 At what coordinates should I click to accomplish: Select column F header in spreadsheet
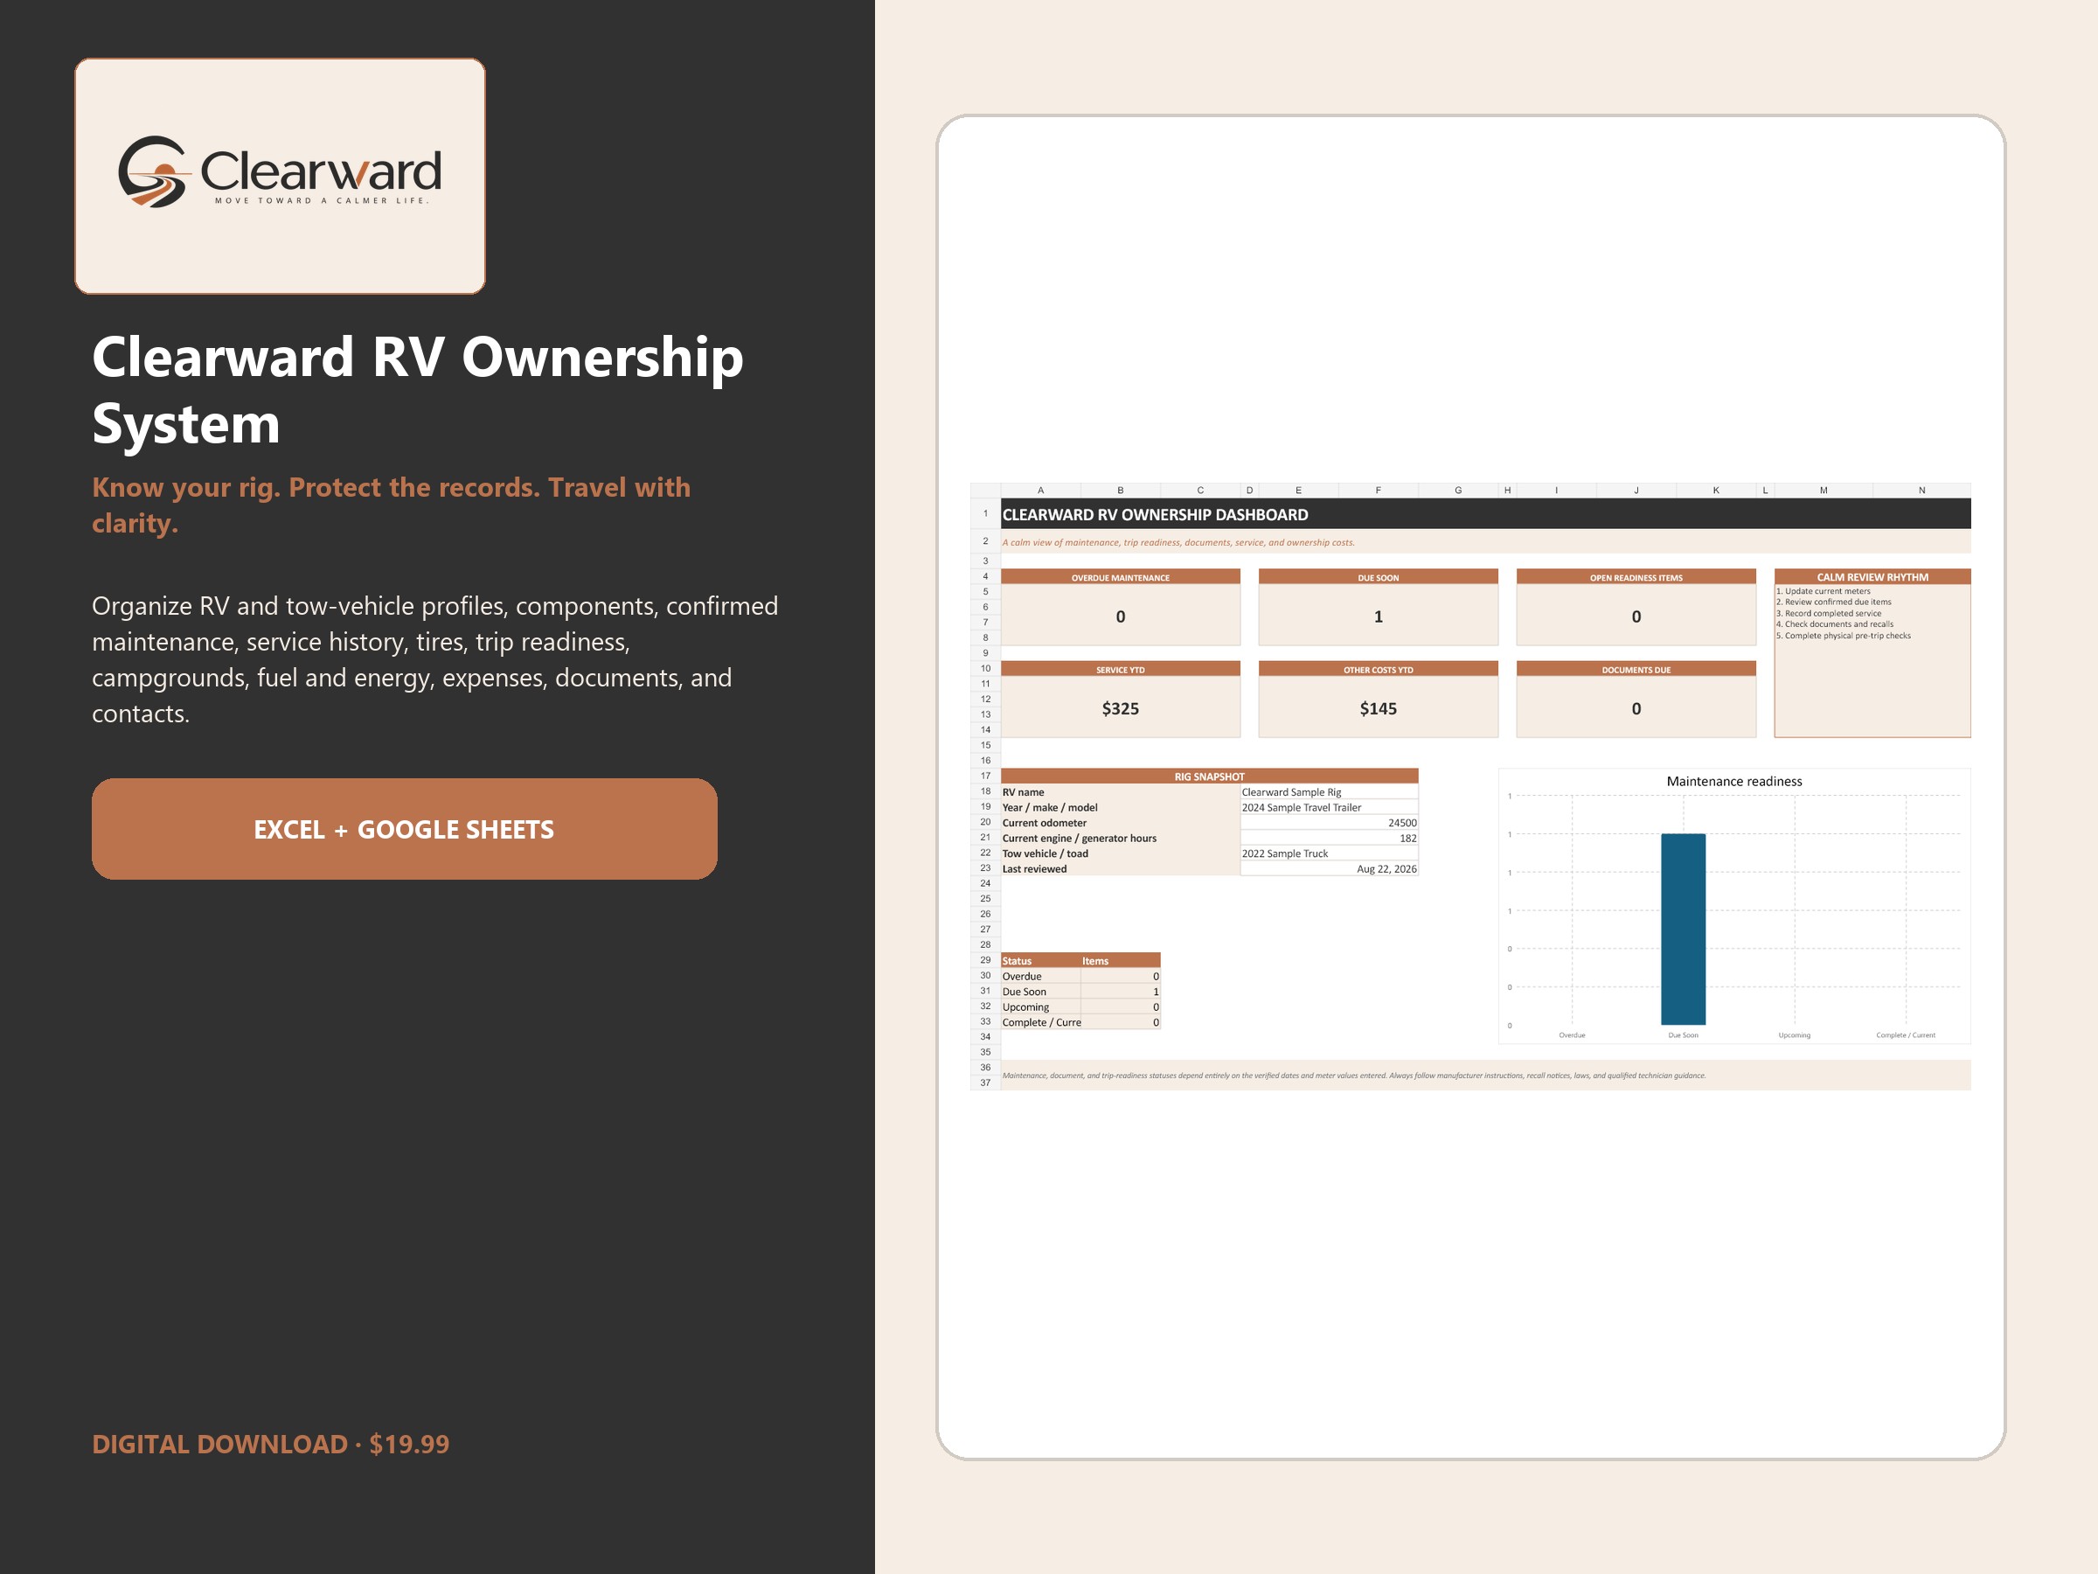[x=1378, y=491]
